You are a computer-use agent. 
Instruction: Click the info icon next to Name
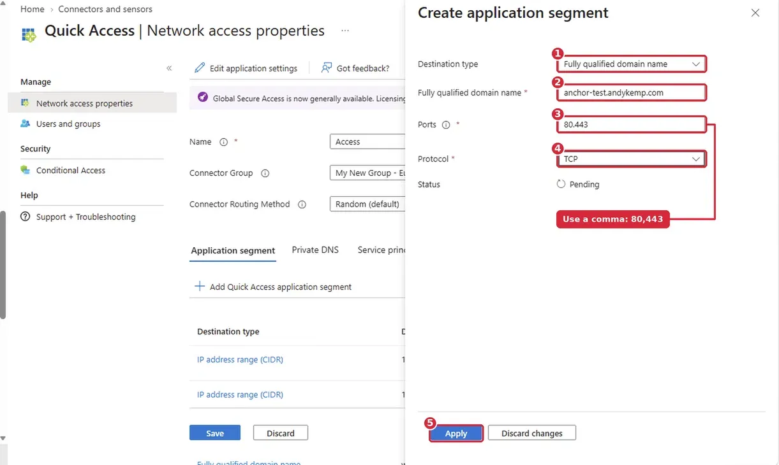[223, 142]
